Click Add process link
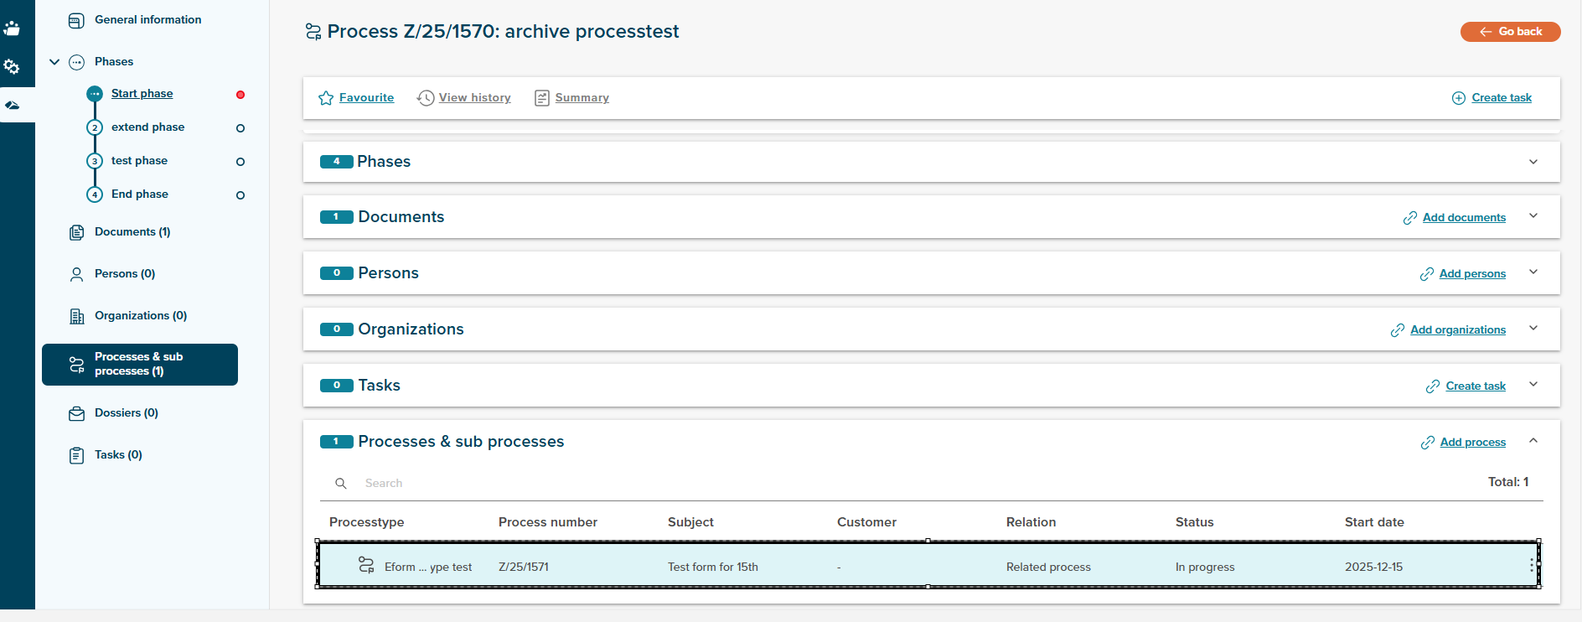This screenshot has height=622, width=1582. 1473,442
